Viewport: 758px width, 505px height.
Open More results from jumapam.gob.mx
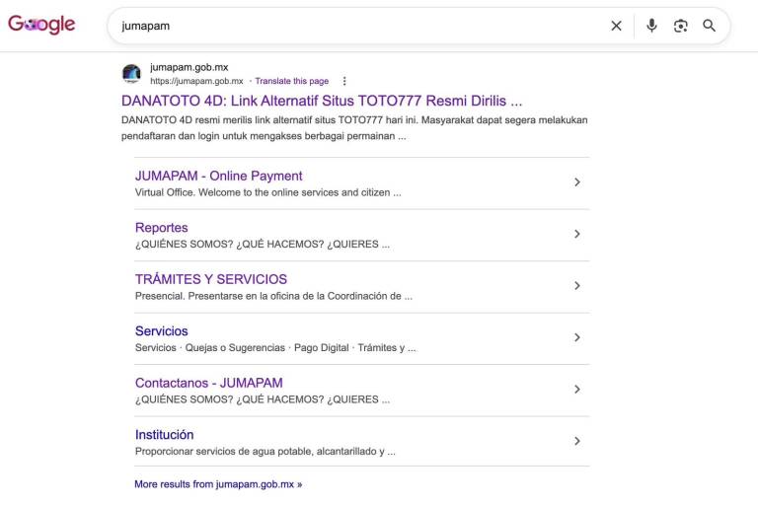(218, 484)
